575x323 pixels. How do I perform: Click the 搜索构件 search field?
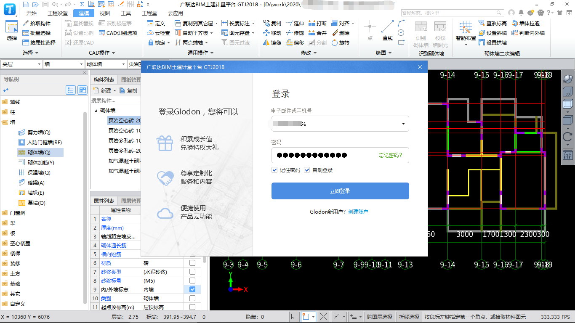point(116,100)
